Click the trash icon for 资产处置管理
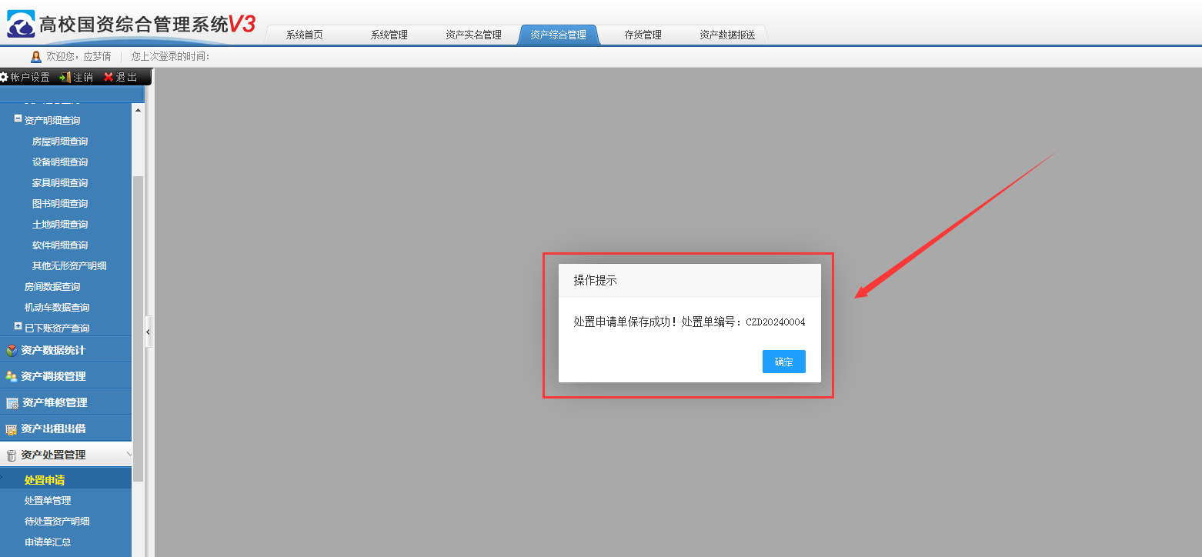 (x=11, y=455)
